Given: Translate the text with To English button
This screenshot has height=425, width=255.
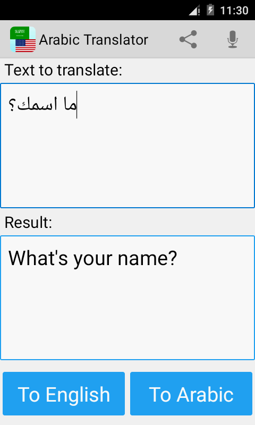Looking at the screenshot, I should coord(64,394).
